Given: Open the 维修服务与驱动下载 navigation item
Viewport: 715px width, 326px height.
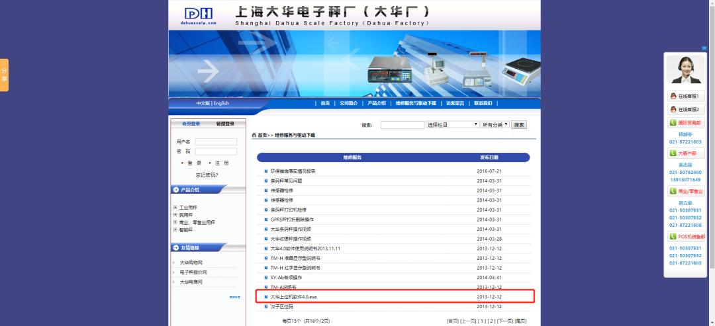Looking at the screenshot, I should tap(415, 103).
